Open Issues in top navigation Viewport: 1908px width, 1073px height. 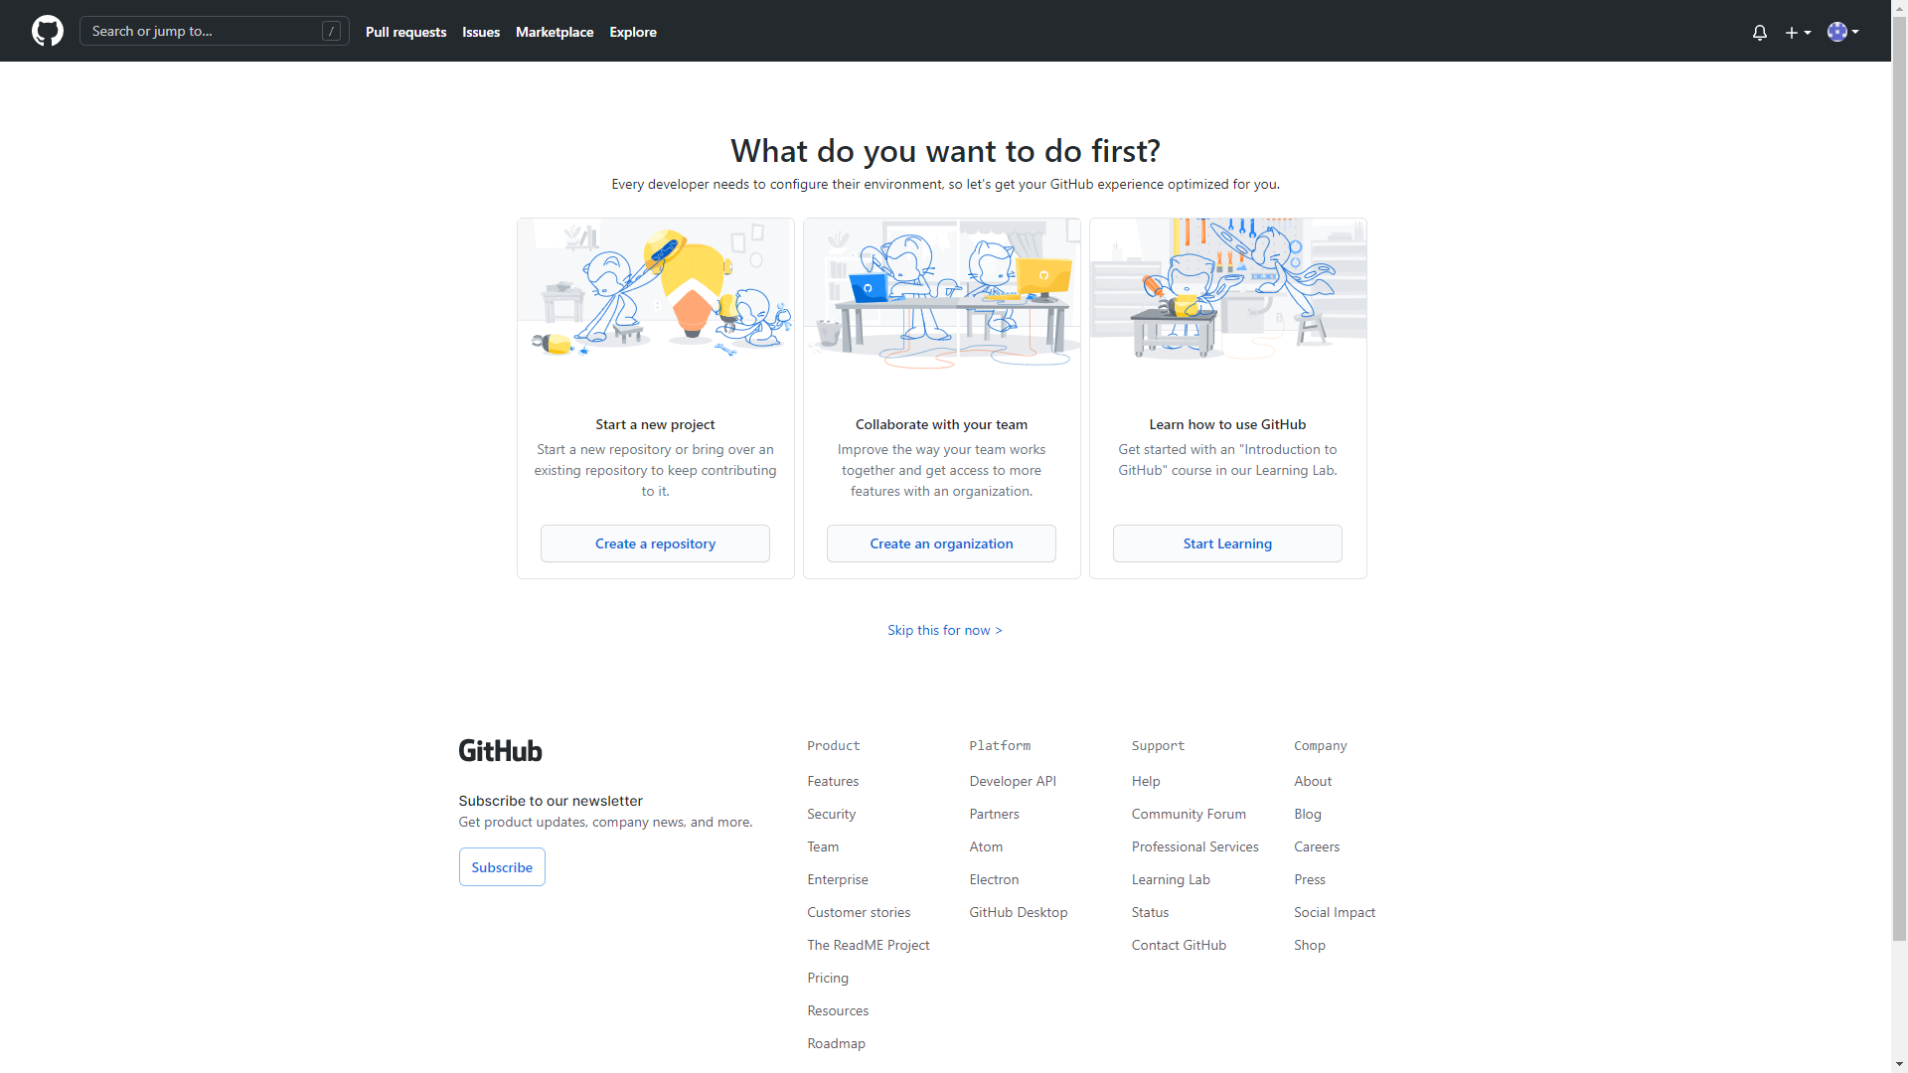click(481, 32)
